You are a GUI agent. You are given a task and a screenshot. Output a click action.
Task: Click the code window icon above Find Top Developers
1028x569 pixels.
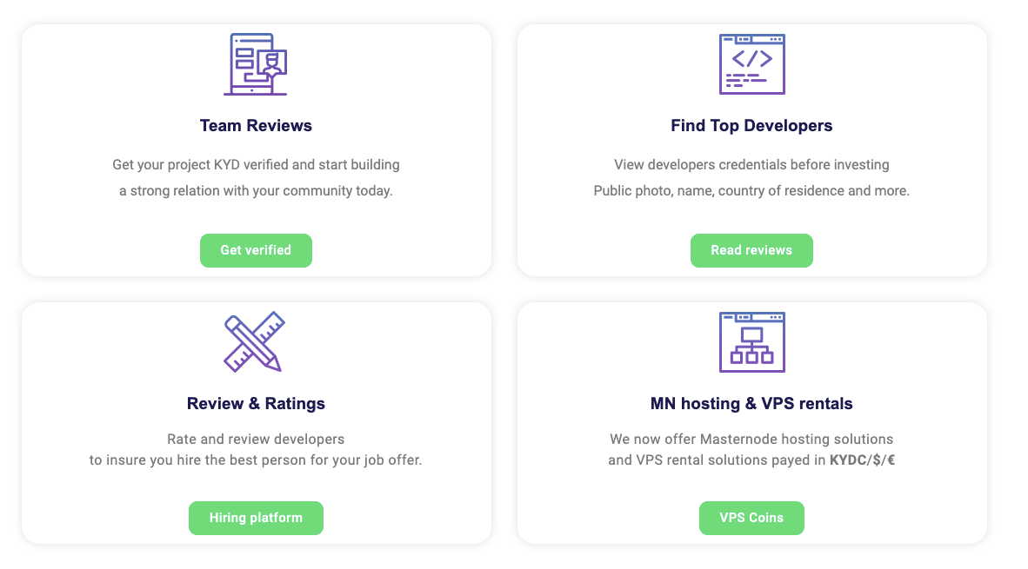751,64
